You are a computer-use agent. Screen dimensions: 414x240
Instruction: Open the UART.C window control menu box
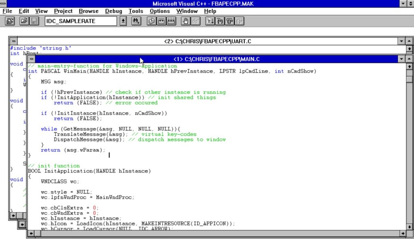(x=13, y=41)
